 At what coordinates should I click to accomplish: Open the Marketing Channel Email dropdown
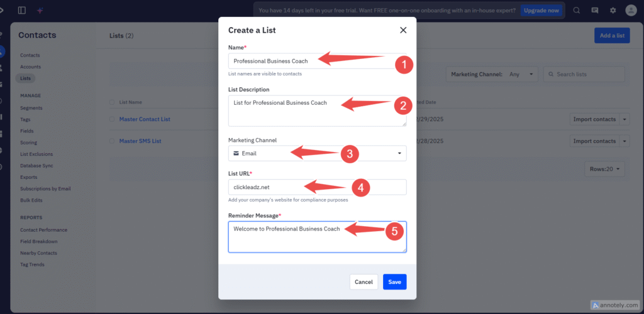click(x=317, y=153)
